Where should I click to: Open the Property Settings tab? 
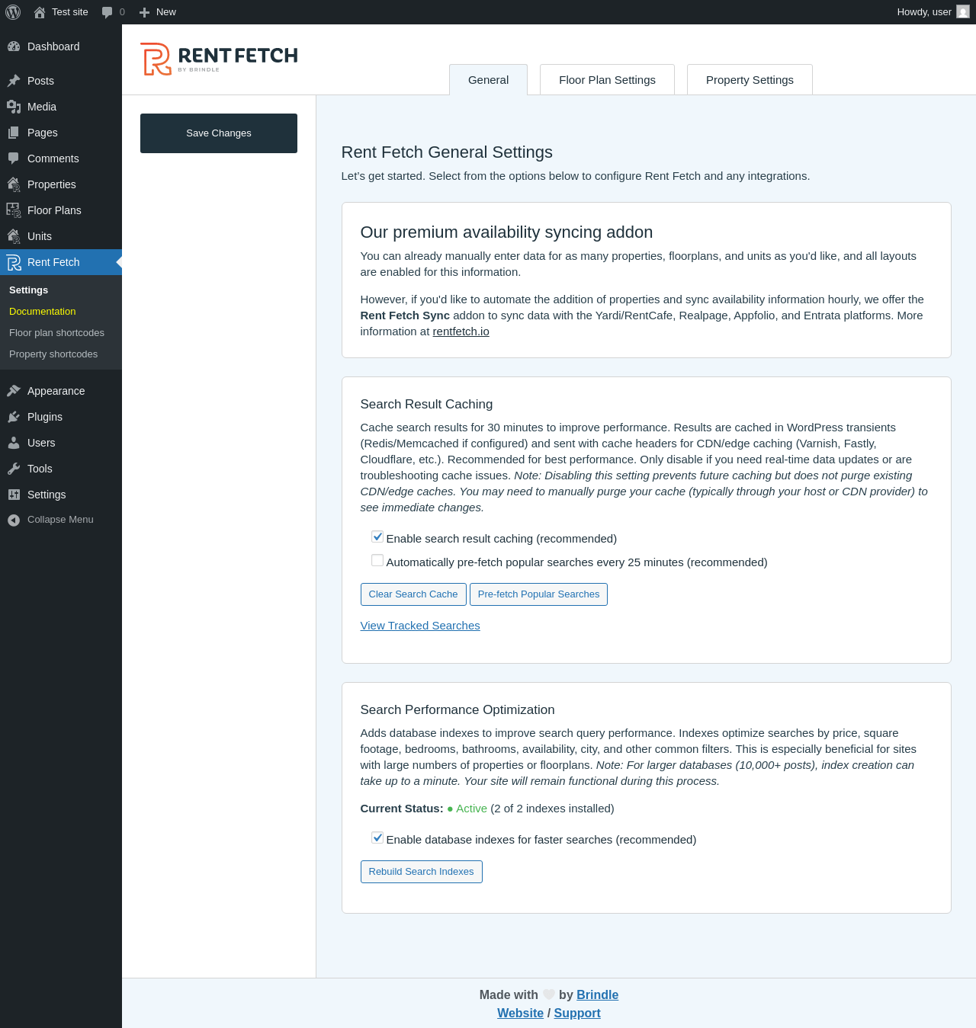750,80
